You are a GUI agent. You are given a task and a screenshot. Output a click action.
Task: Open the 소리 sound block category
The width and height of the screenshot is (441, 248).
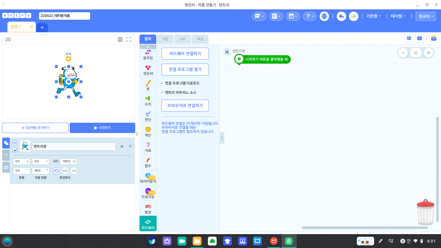pos(148,101)
